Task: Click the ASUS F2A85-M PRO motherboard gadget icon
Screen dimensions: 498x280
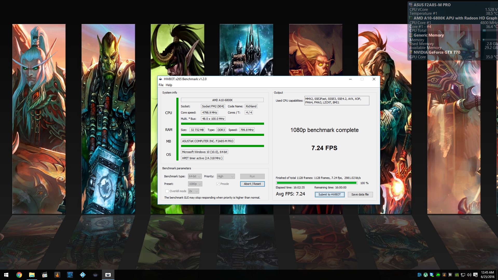Action: coord(411,5)
